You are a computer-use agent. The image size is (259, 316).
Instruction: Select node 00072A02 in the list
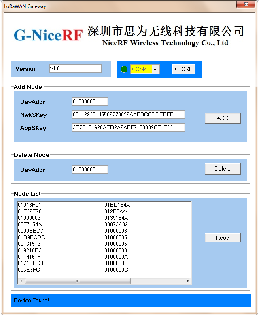[x=116, y=224]
